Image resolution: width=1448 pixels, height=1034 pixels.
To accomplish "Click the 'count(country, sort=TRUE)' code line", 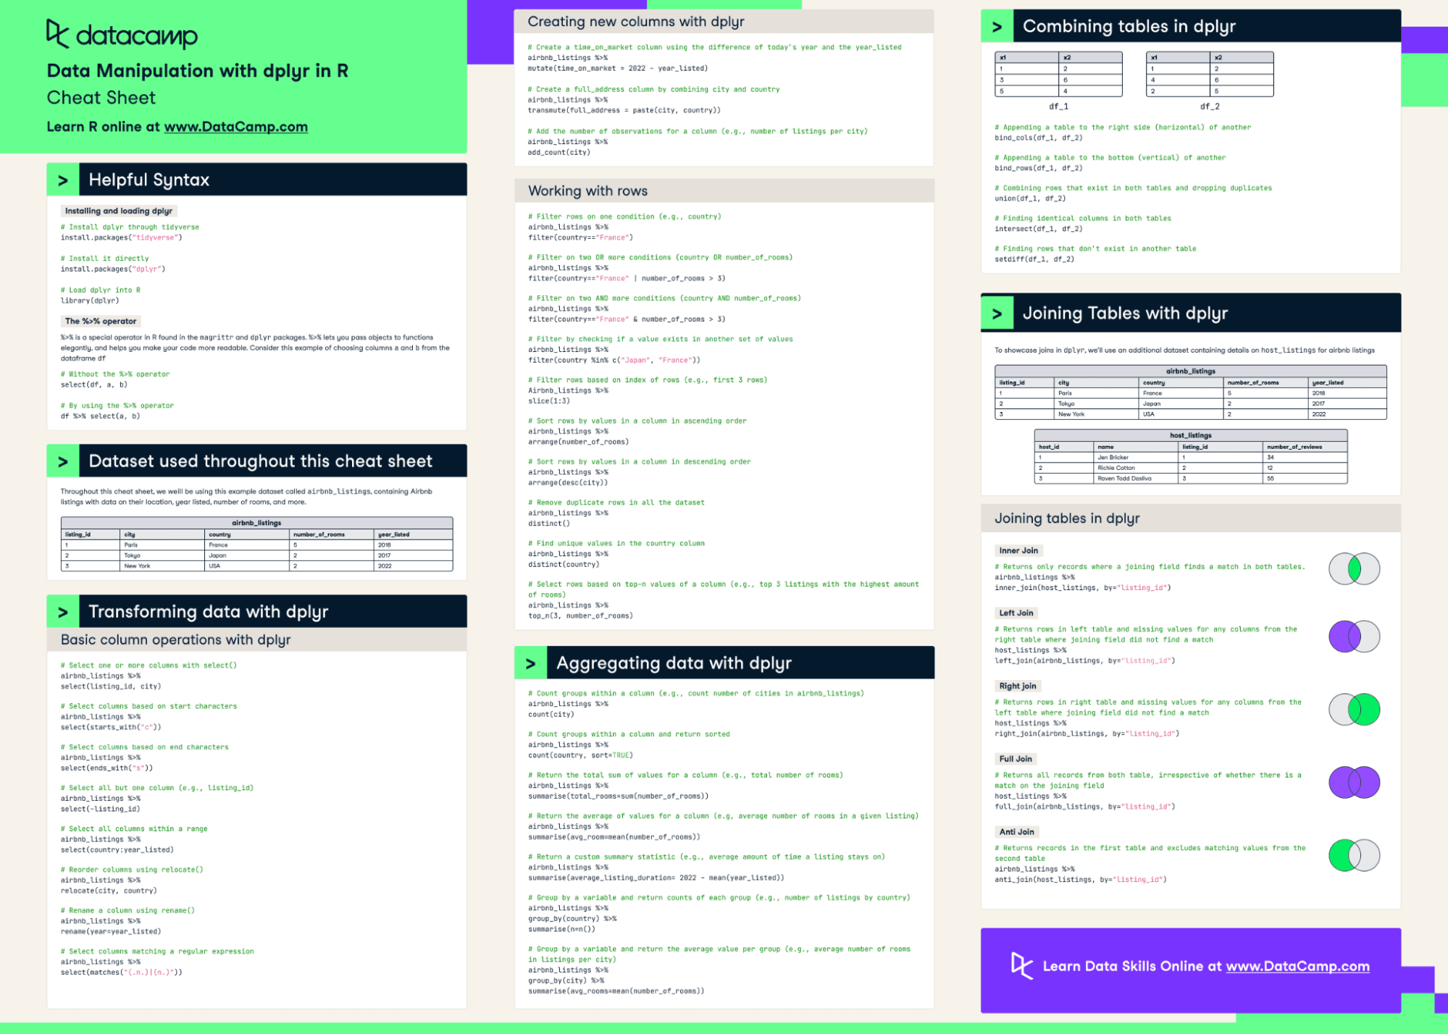I will tap(580, 755).
